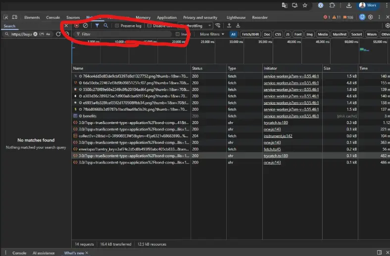Toggle regular expression search option
390x256 pixels.
42,34
